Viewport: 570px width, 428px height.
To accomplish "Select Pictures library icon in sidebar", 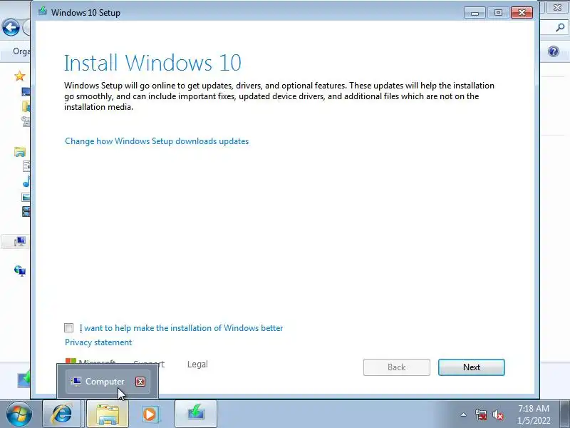I will point(26,197).
